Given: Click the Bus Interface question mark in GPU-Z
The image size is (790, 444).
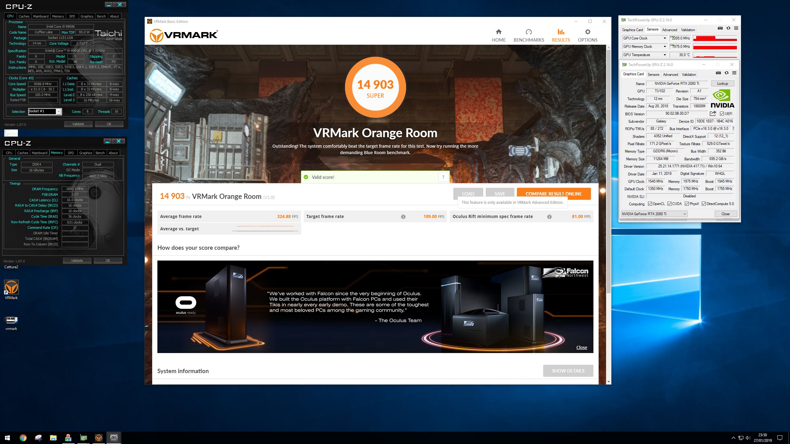Looking at the screenshot, I should (x=733, y=129).
